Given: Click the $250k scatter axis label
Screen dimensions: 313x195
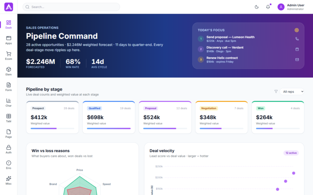Looking at the screenshot, I should pos(159,166).
